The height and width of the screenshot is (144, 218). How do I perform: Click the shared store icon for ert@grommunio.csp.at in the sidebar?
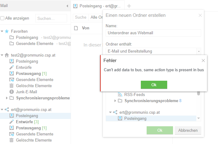pos(7,109)
